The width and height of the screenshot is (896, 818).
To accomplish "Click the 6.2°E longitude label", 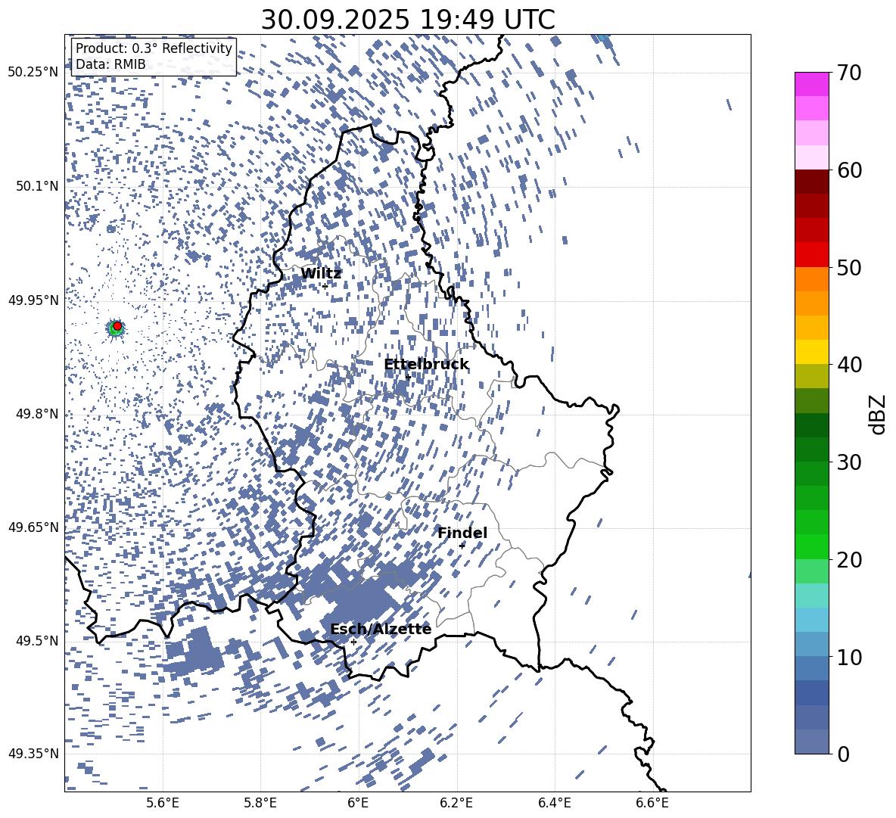I will (x=456, y=803).
